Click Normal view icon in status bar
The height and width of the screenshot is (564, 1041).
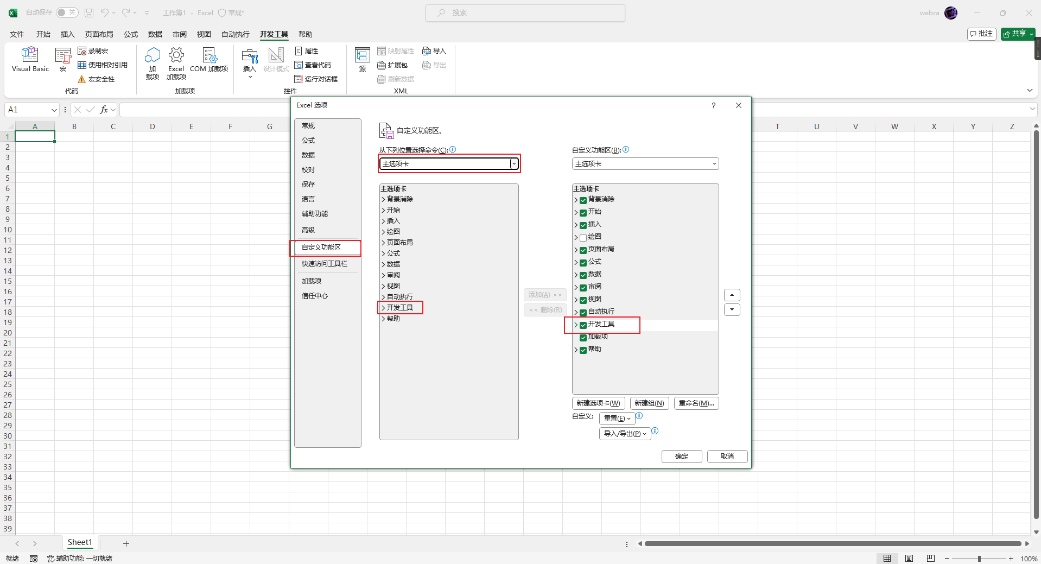tap(887, 559)
